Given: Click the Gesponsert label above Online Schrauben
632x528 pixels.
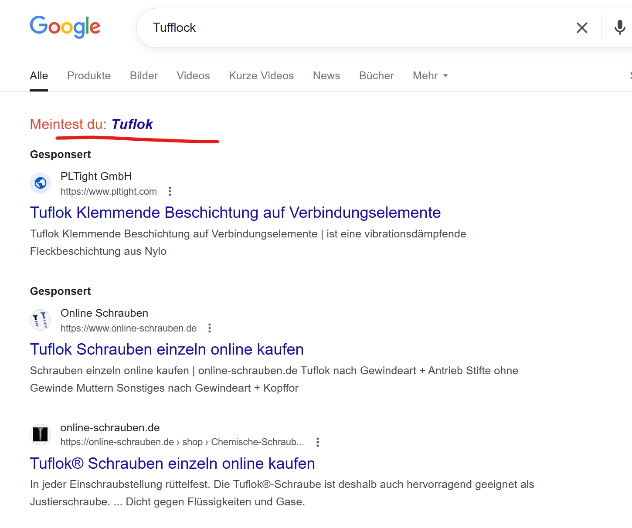Looking at the screenshot, I should tap(61, 291).
